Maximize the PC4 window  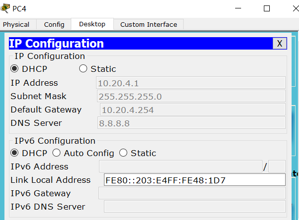tap(267, 8)
